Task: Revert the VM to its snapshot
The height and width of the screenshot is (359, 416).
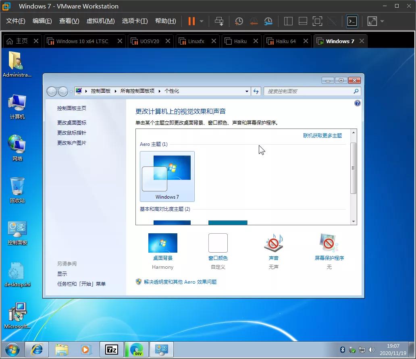Action: [254, 21]
